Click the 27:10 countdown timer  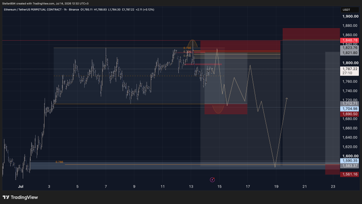click(347, 73)
